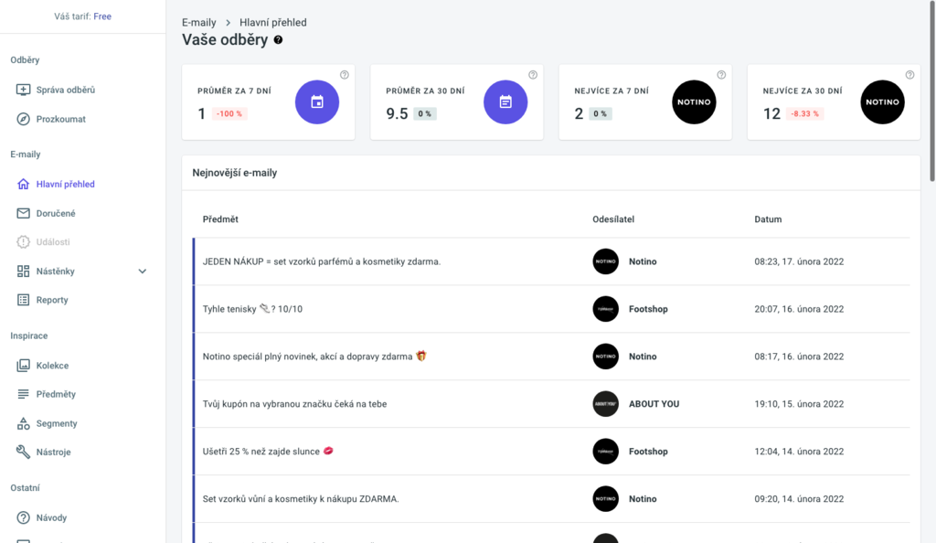Click the Datum column header

[768, 219]
